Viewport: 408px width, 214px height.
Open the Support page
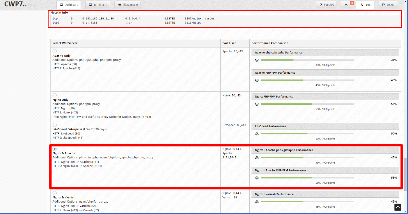pyautogui.click(x=326, y=5)
